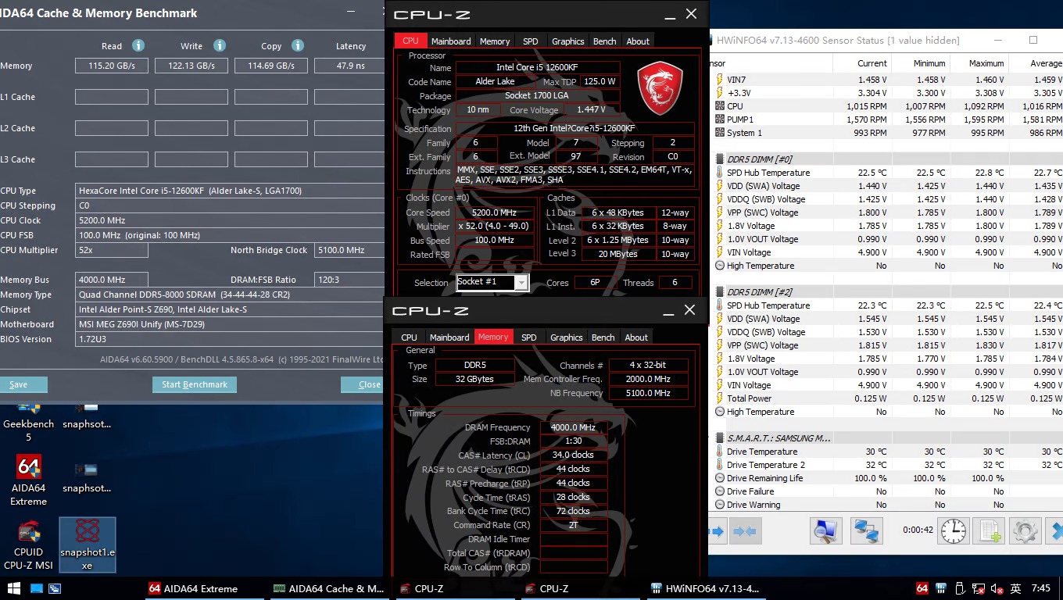Click the Task View taskbar icon
The image size is (1063, 600).
point(55,588)
